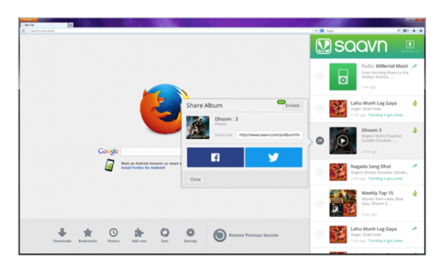Share on Facebook from Share Album dialog
This screenshot has width=441, height=275.
[x=215, y=157]
